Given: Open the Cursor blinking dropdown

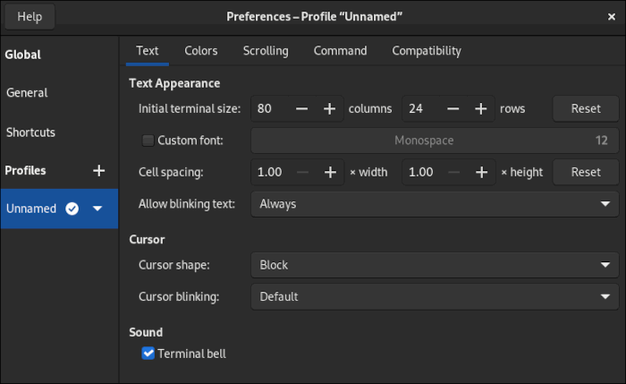Looking at the screenshot, I should pos(435,297).
